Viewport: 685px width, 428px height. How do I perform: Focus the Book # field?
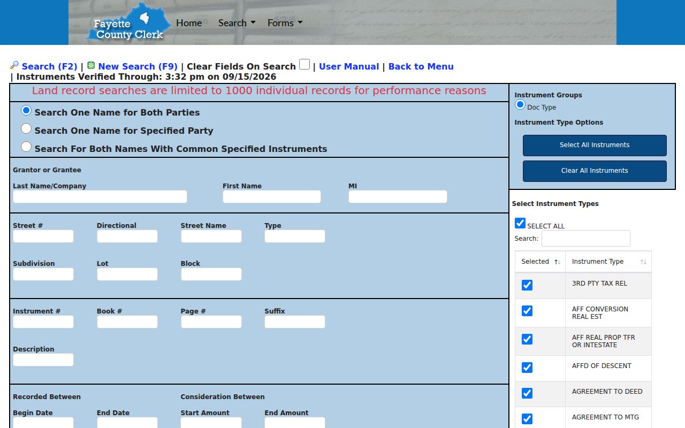point(127,322)
